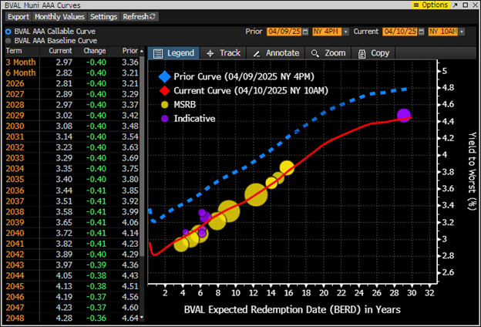Click the yellow MSRB legend circle
This screenshot has width=481, height=327.
(165, 105)
